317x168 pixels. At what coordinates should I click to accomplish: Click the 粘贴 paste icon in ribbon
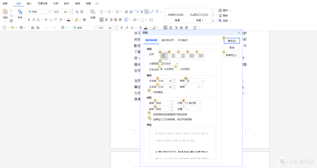(5, 12)
